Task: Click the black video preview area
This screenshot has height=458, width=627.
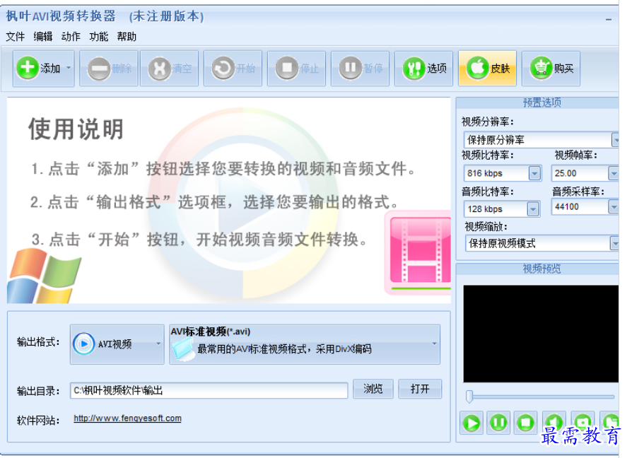Action: pos(541,334)
